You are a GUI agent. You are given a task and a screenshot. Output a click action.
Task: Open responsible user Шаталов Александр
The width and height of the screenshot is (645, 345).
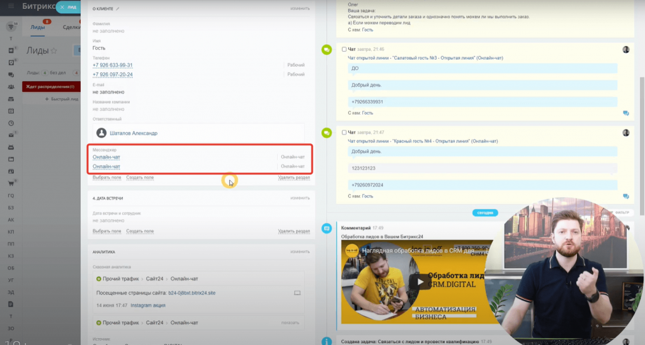pos(134,133)
